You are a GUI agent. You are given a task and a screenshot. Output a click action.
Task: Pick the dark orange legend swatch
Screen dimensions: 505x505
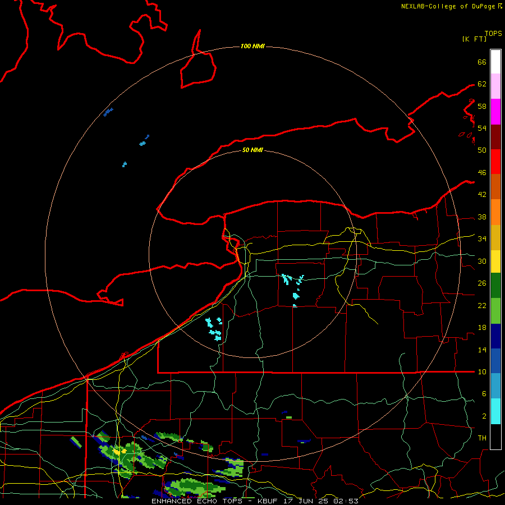pyautogui.click(x=495, y=187)
